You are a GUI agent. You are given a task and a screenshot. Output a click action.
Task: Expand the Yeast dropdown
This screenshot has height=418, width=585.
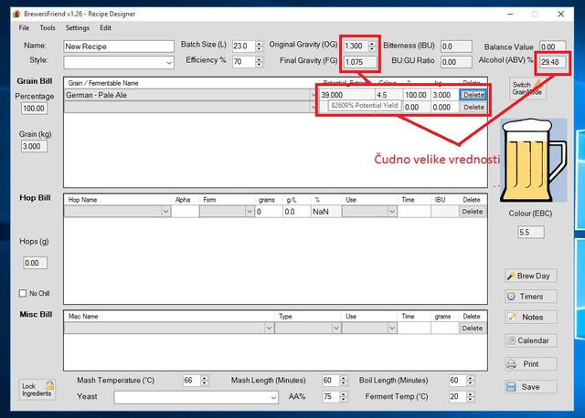point(274,398)
